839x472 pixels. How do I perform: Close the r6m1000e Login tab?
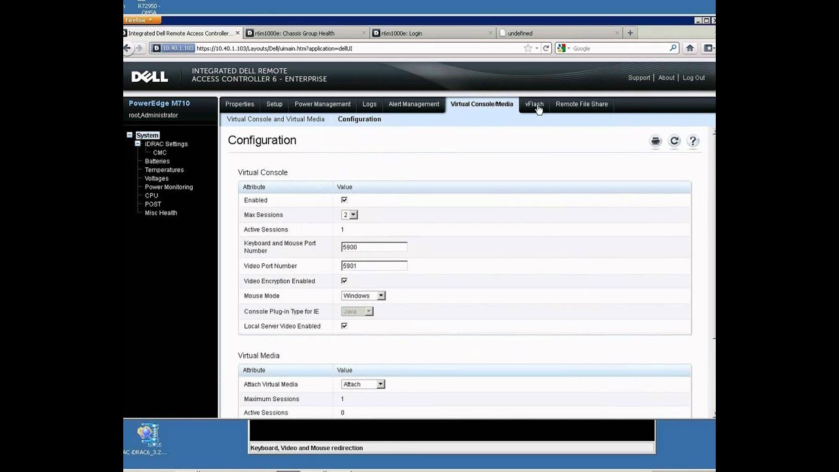490,33
